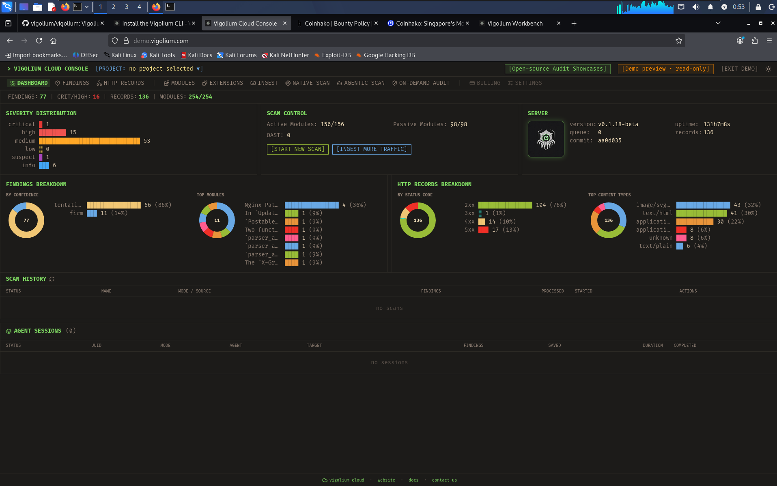This screenshot has height=486, width=777.
Task: Open the Kali Tools bookmark
Action: click(158, 55)
